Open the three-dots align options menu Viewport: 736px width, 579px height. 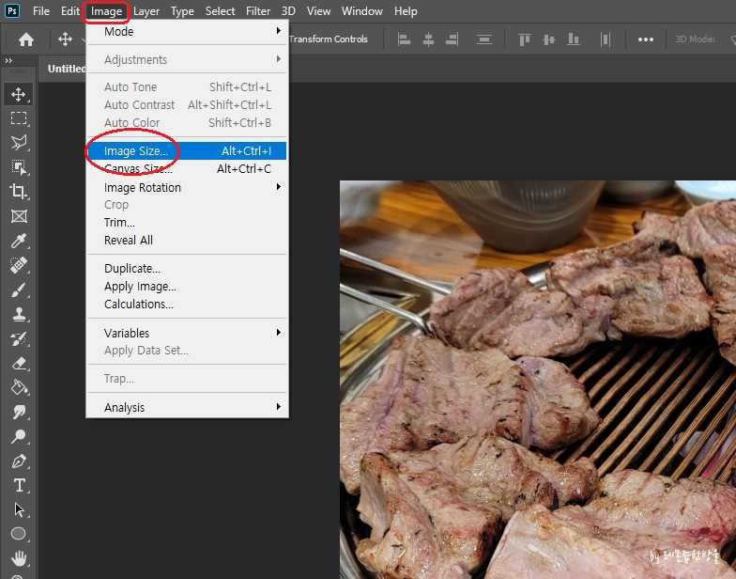(x=646, y=39)
